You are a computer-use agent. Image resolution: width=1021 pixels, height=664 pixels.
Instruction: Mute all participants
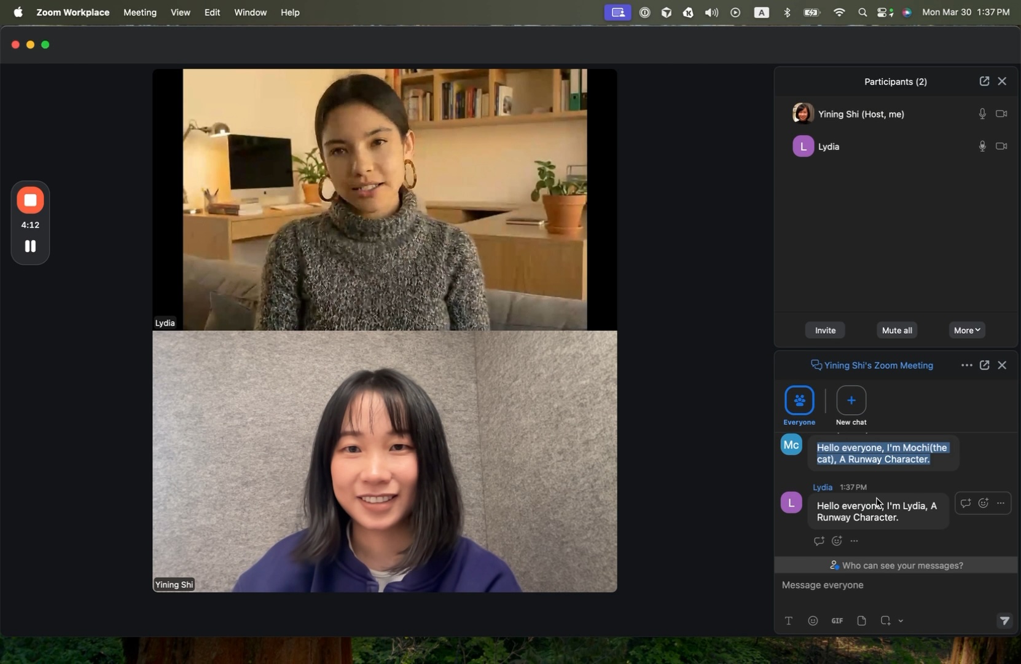(x=897, y=330)
